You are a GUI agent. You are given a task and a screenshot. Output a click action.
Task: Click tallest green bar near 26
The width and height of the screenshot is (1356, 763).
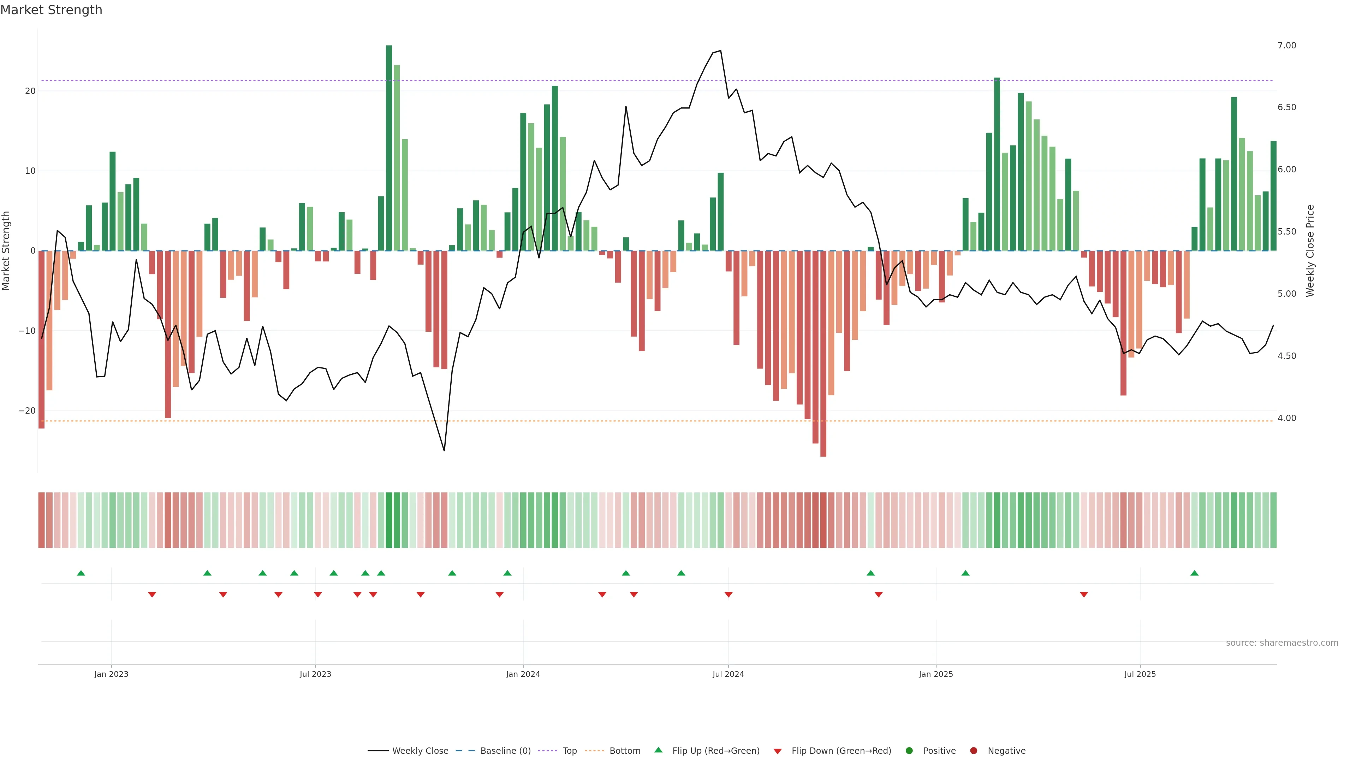coord(389,147)
